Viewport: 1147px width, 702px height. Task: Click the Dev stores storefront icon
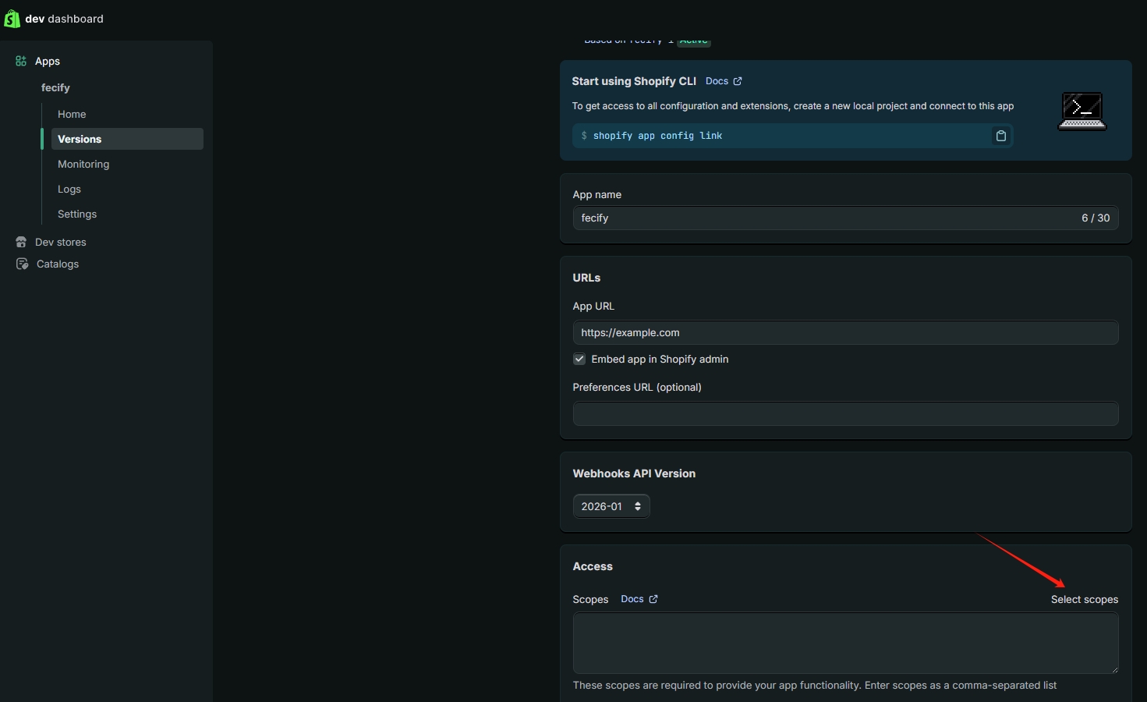tap(21, 242)
